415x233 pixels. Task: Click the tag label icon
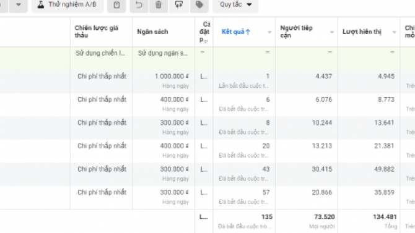point(199,5)
